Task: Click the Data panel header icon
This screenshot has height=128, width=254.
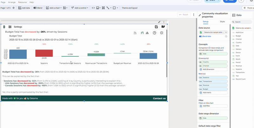Action: (x=234, y=15)
